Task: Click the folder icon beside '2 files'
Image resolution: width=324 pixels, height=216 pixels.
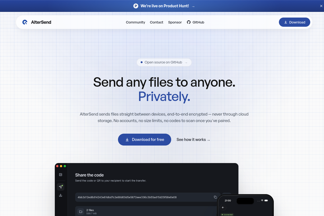Action: point(80,212)
